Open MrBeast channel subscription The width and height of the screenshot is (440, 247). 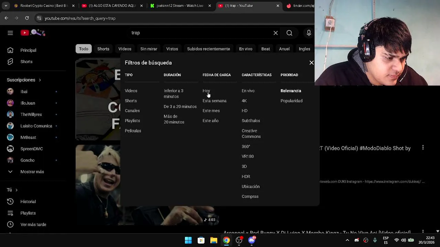tap(28, 137)
